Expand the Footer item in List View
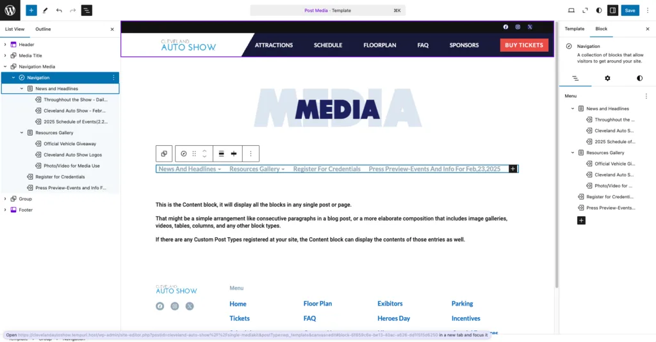The image size is (656, 342). pos(5,210)
